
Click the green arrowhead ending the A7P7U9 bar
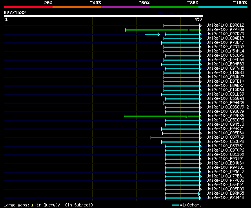point(200,30)
